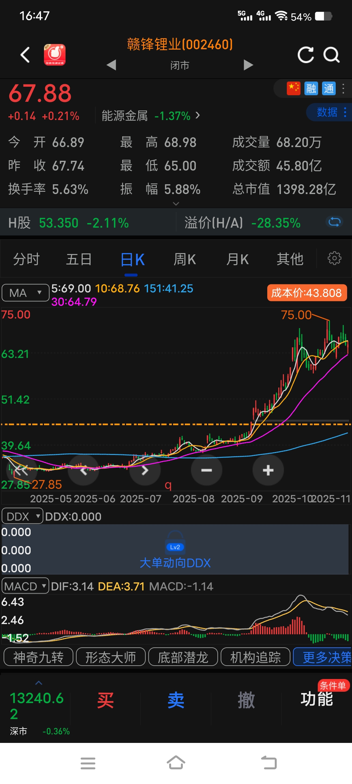Image resolution: width=352 pixels, height=784 pixels.
Task: Tap the Android home icon
Action: (x=176, y=762)
